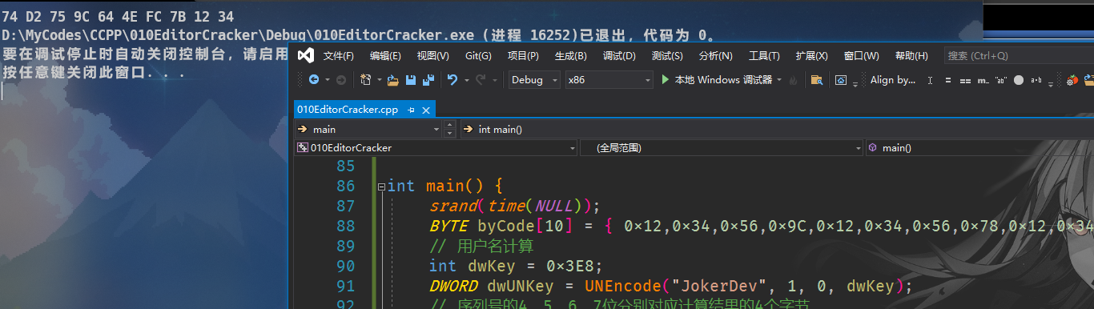
Task: Open the x86 platform dropdown
Action: [x=609, y=80]
